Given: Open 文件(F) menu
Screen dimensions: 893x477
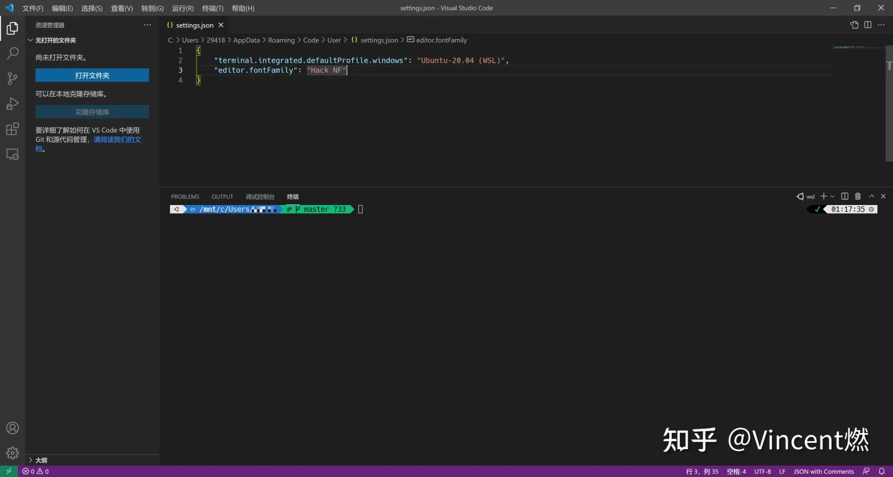Looking at the screenshot, I should (x=33, y=8).
